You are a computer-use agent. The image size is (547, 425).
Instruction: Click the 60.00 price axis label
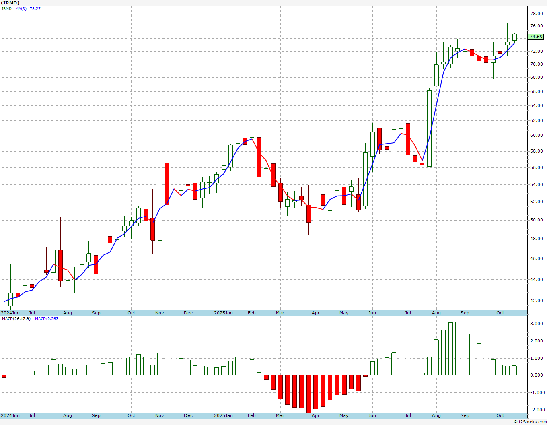coord(536,135)
